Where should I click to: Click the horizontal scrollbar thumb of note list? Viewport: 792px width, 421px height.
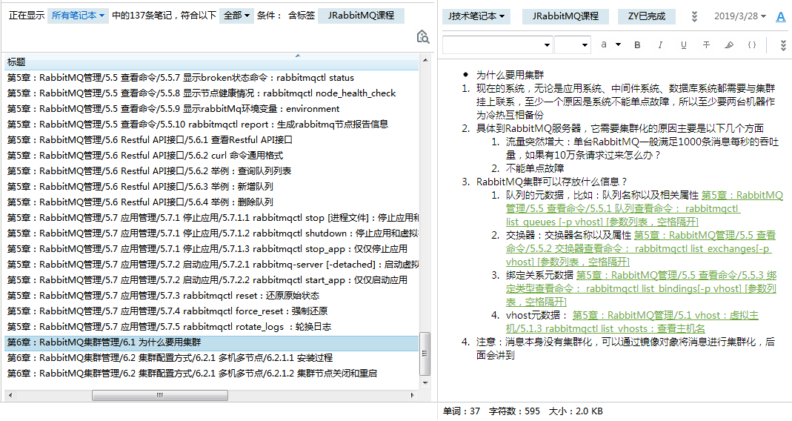pos(159,395)
